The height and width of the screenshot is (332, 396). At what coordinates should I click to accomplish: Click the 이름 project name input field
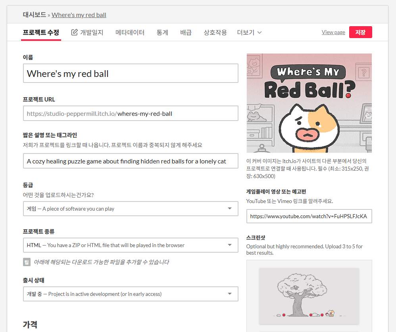[x=131, y=73]
